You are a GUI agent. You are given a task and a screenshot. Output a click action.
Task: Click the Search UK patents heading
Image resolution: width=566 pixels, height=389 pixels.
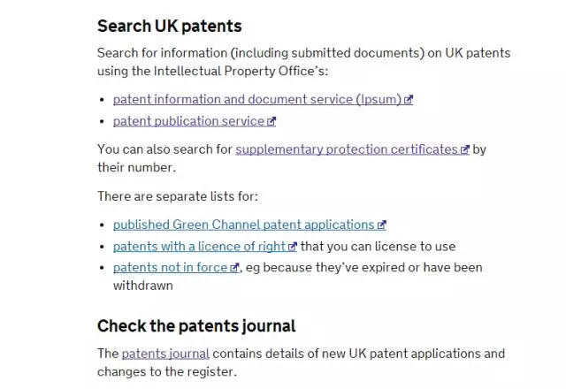coord(169,26)
